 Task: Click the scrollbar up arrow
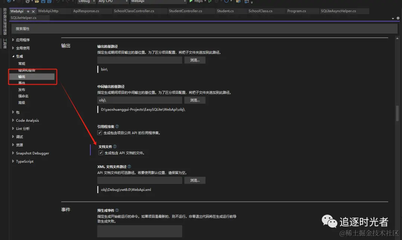[x=398, y=38]
